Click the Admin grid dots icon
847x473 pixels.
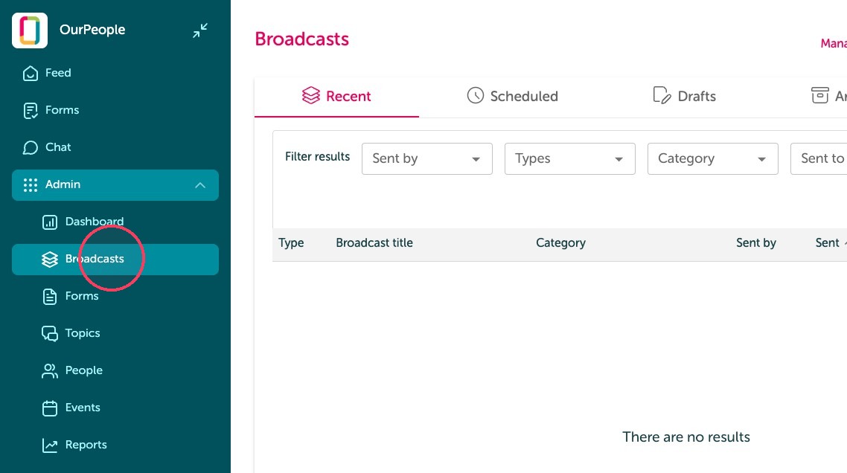coord(31,184)
